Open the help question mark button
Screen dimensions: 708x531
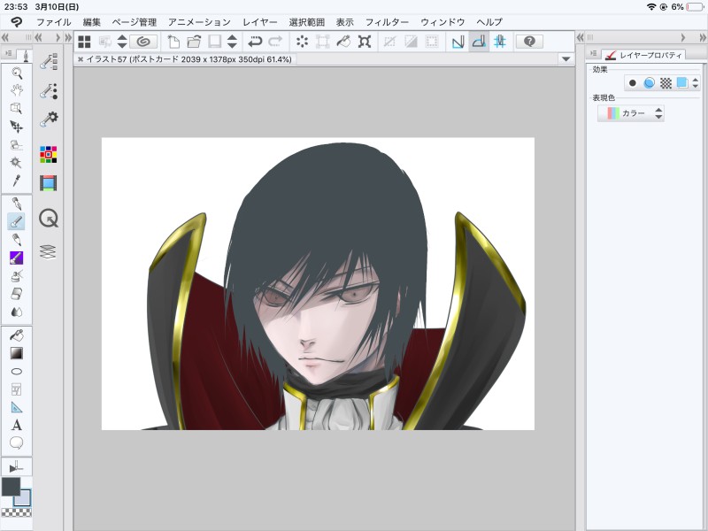529,42
